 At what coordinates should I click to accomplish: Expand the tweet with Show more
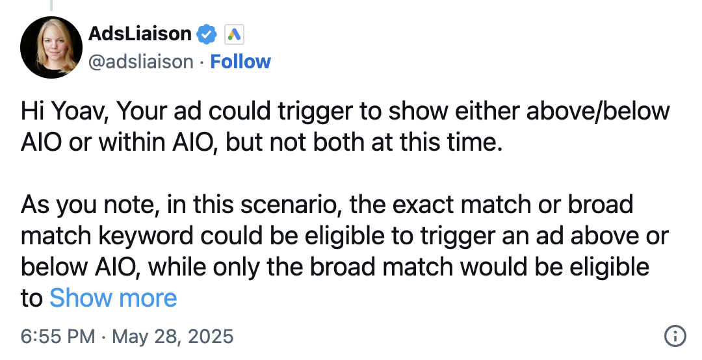(x=113, y=298)
